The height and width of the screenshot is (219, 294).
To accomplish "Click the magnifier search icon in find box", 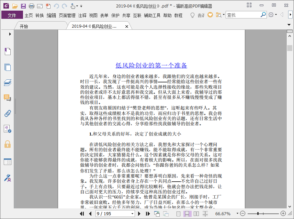I will coord(263,15).
